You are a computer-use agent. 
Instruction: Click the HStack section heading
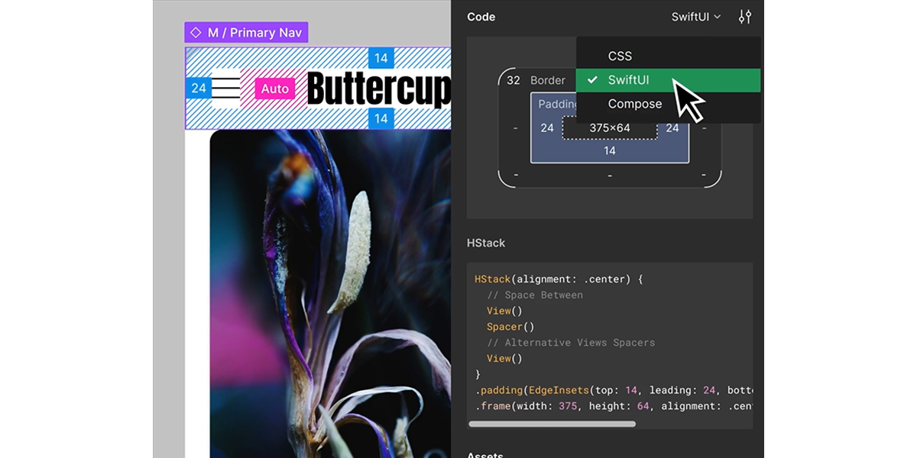click(x=486, y=243)
